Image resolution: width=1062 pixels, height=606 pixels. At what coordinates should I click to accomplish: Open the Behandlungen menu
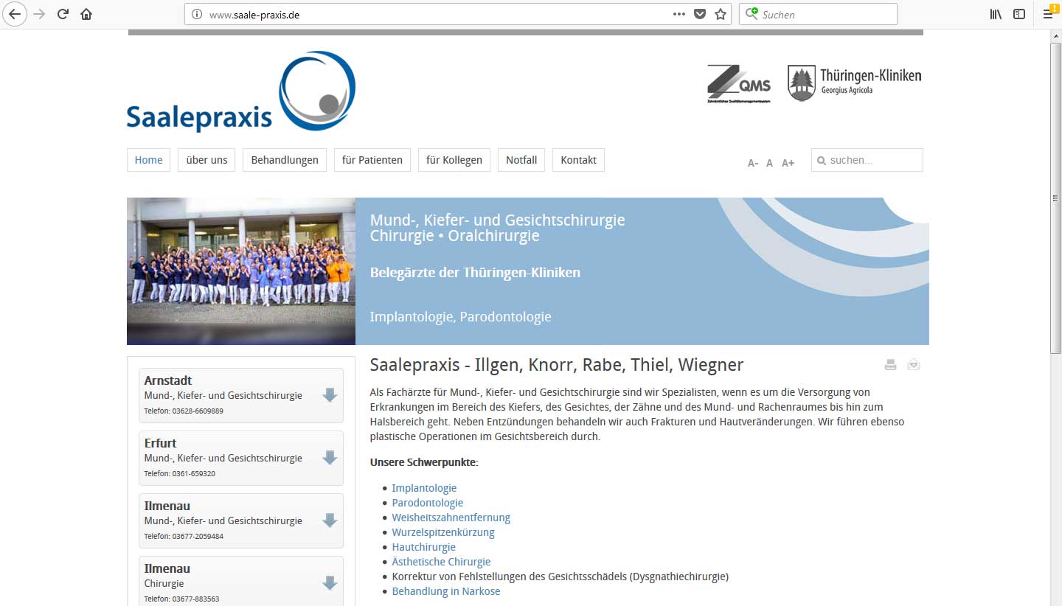click(x=285, y=160)
